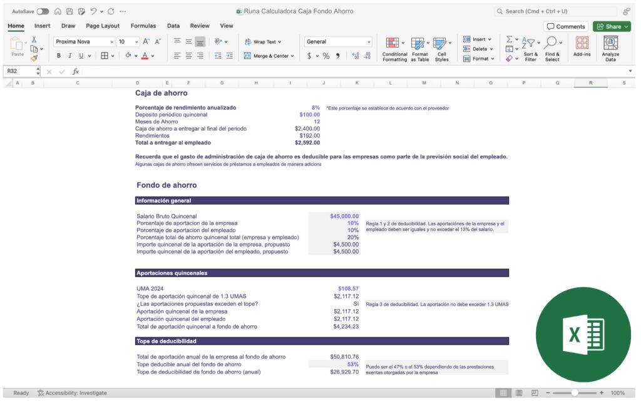Open the Comments pane
The image size is (641, 403).
pyautogui.click(x=566, y=26)
